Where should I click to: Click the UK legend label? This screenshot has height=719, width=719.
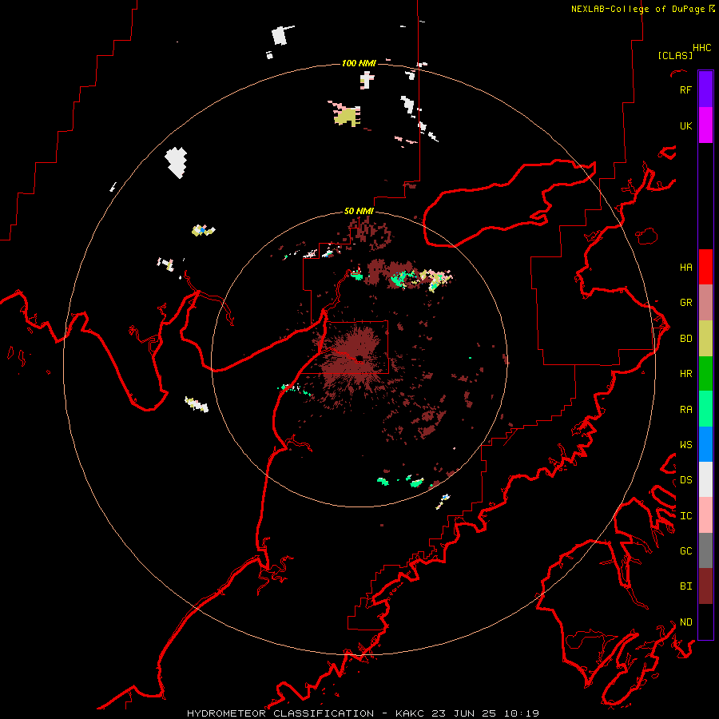coord(685,125)
